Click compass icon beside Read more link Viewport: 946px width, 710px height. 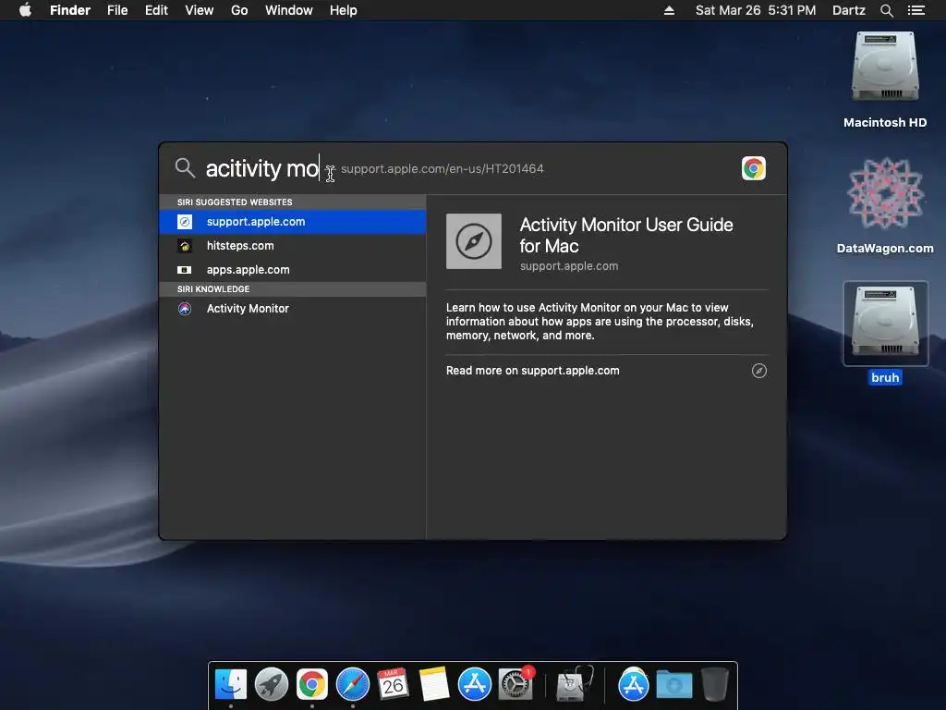[x=759, y=371]
